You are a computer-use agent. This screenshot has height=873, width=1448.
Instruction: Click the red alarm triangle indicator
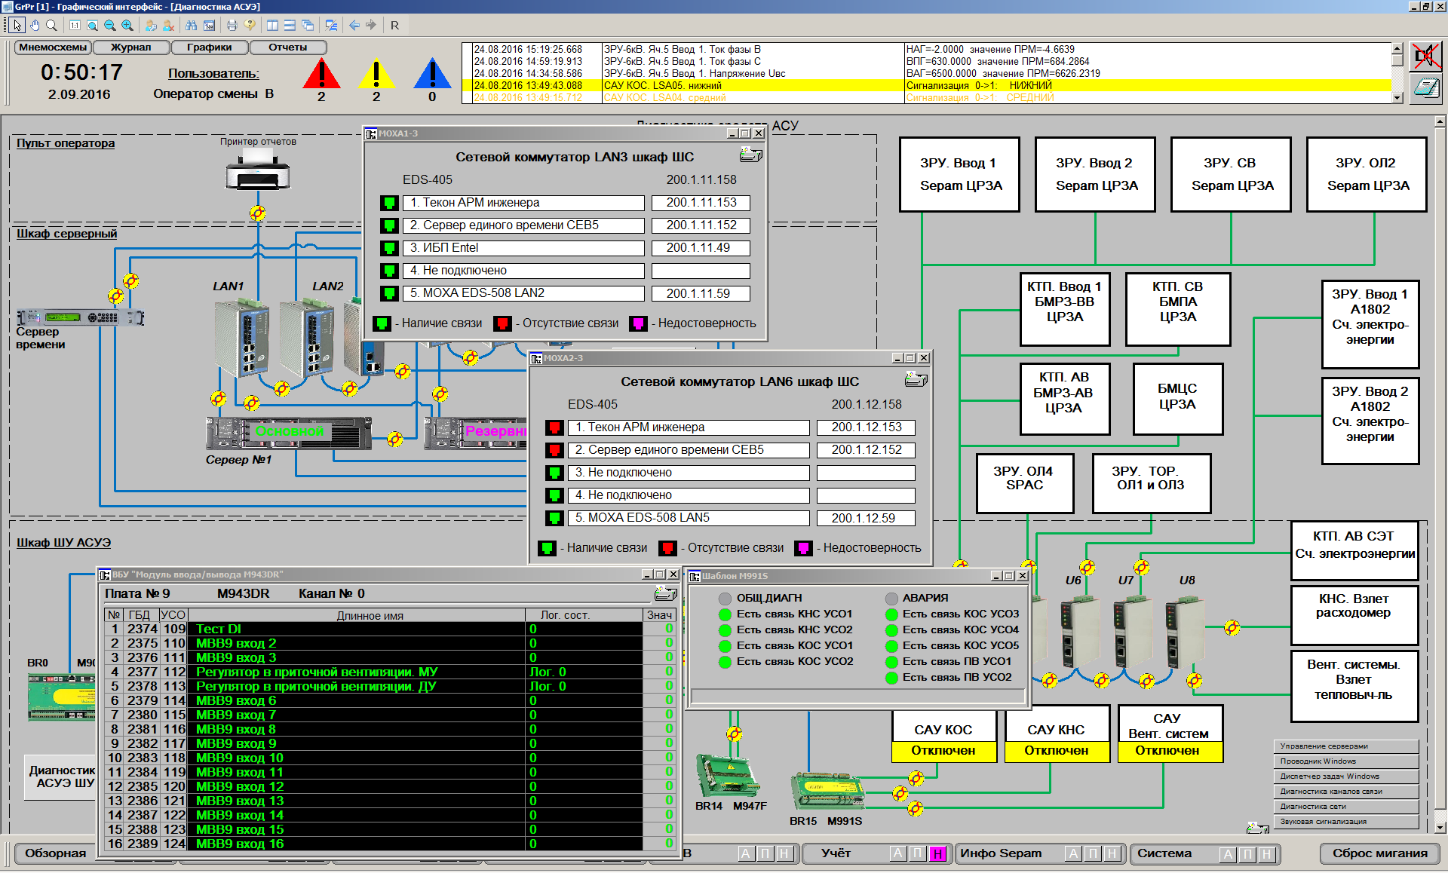[x=321, y=75]
